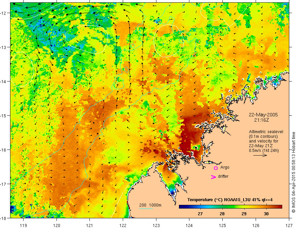The image size is (296, 228).
Task: Click the '22-May-2005' date text
Action: pos(263,115)
